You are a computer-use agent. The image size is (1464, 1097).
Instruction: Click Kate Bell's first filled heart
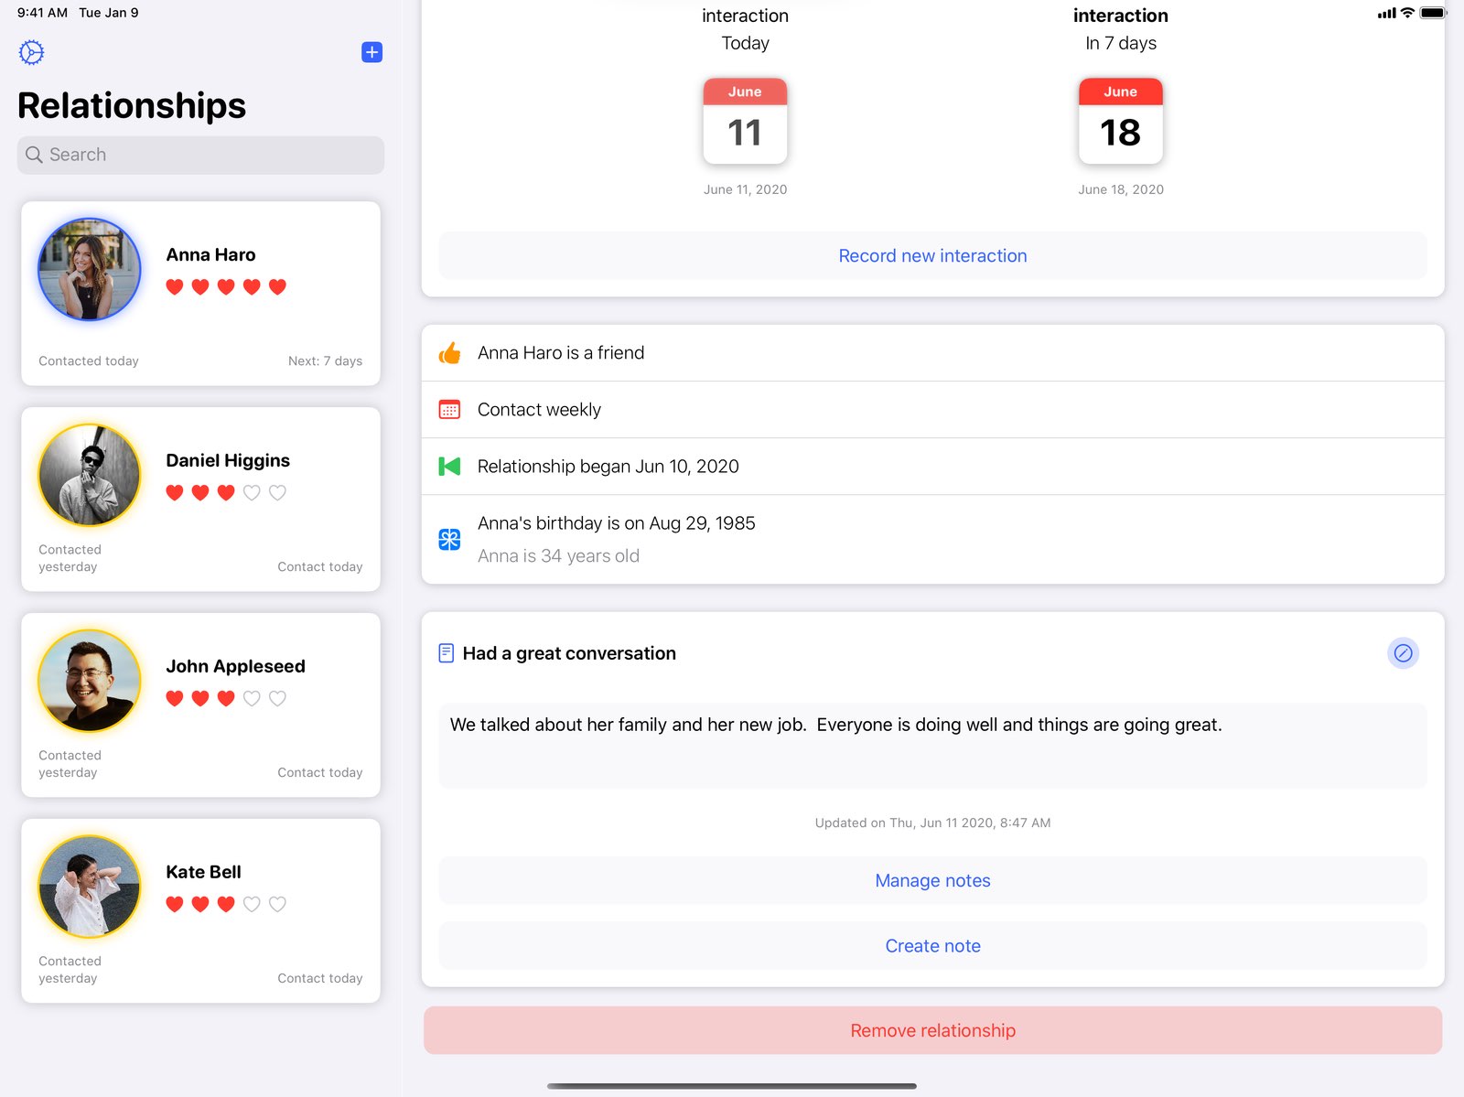[x=175, y=904]
